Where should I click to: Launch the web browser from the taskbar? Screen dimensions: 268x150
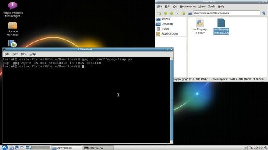point(17,147)
